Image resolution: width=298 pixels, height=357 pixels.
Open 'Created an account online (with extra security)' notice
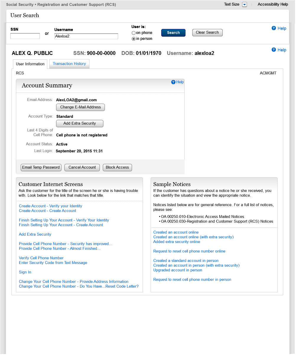tap(193, 237)
